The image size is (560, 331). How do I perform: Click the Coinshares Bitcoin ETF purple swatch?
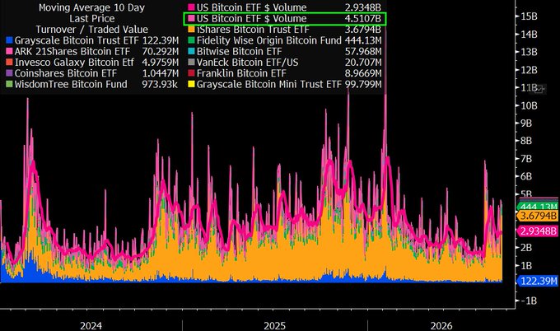(10, 73)
